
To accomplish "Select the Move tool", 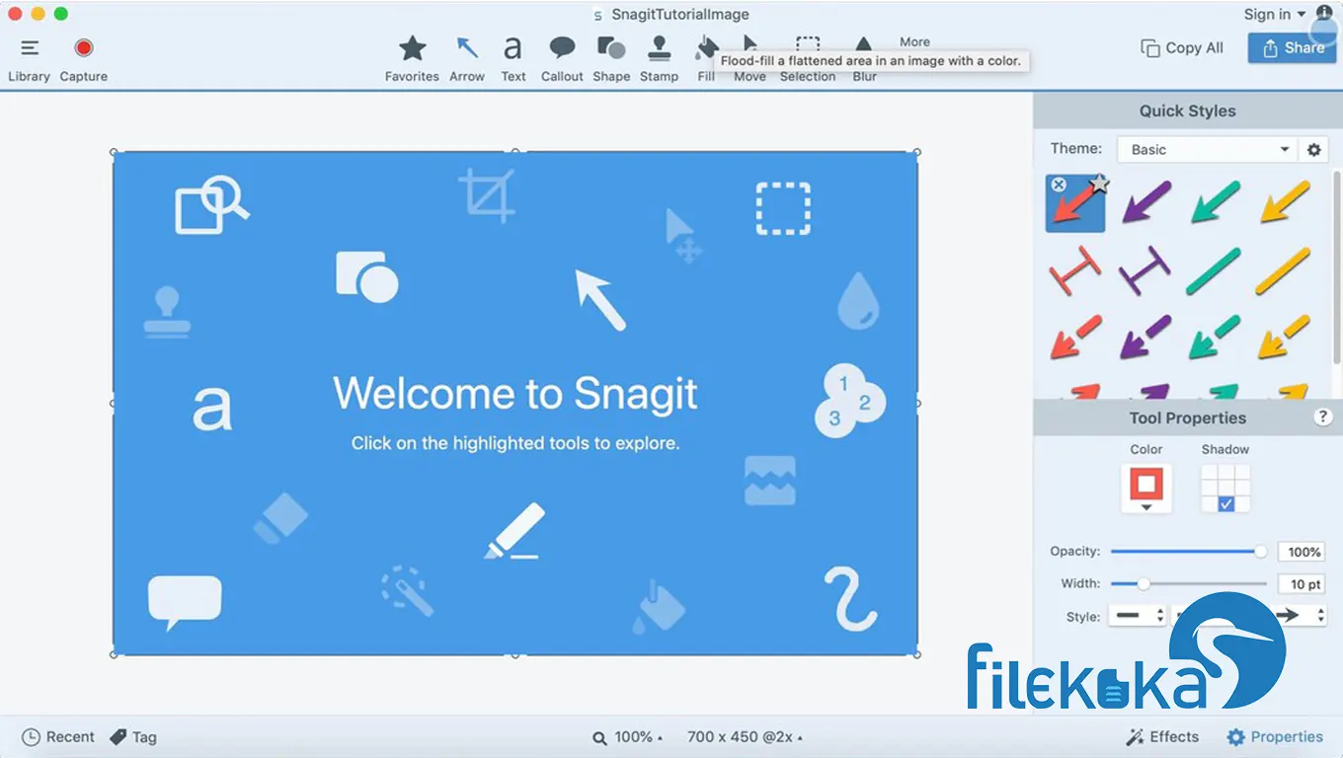I will [750, 59].
